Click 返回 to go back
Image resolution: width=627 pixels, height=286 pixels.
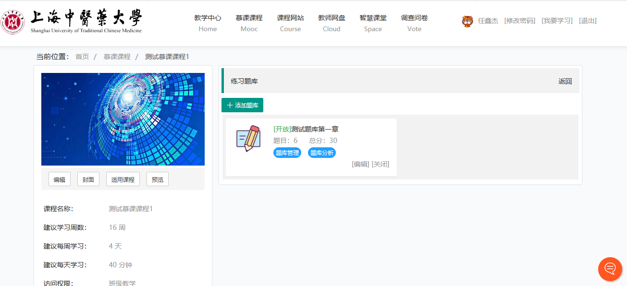[565, 81]
